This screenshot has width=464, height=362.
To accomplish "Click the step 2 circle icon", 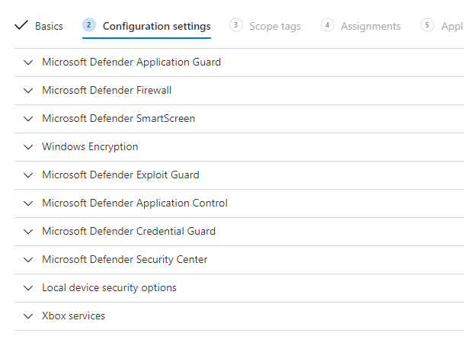I will 89,25.
